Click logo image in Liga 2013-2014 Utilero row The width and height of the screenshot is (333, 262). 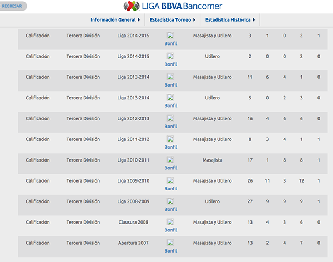point(170,98)
